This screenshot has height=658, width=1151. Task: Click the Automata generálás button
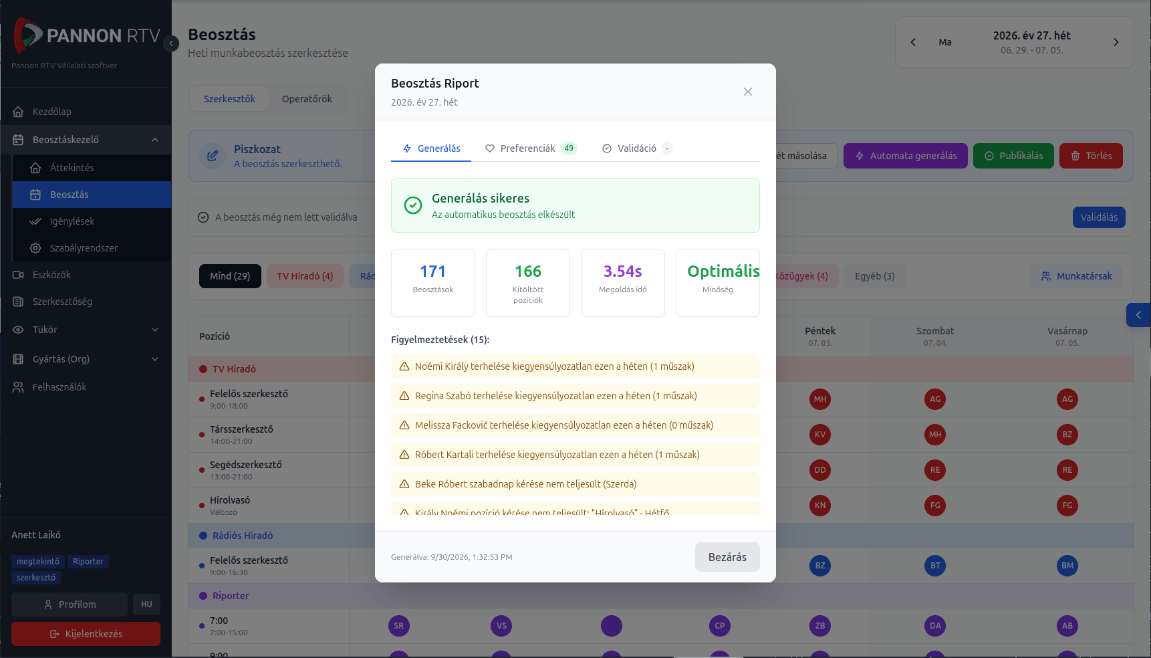[906, 156]
